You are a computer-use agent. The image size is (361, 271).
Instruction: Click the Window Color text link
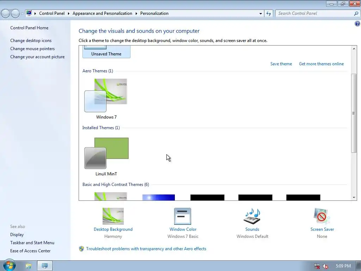183,229
